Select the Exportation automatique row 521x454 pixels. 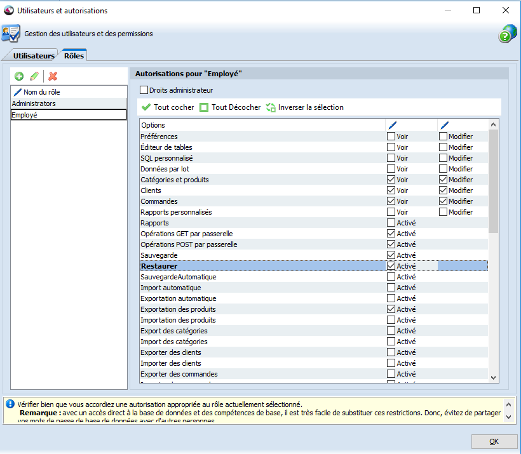314,298
